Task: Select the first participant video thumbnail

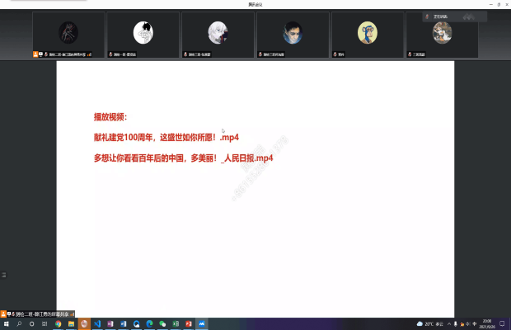Action: tap(68, 34)
